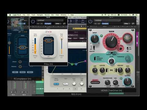Click the Waves logo in MDMX OverDrive toolbar

(x=88, y=27)
